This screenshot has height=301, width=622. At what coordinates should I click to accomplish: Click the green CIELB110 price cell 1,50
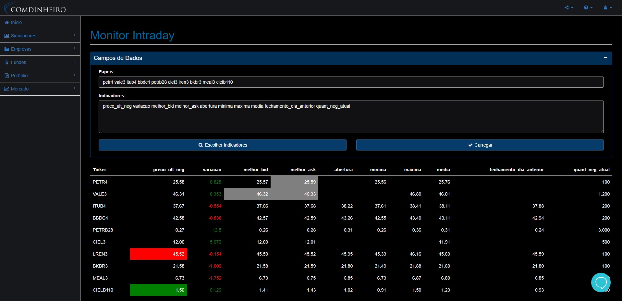158,290
